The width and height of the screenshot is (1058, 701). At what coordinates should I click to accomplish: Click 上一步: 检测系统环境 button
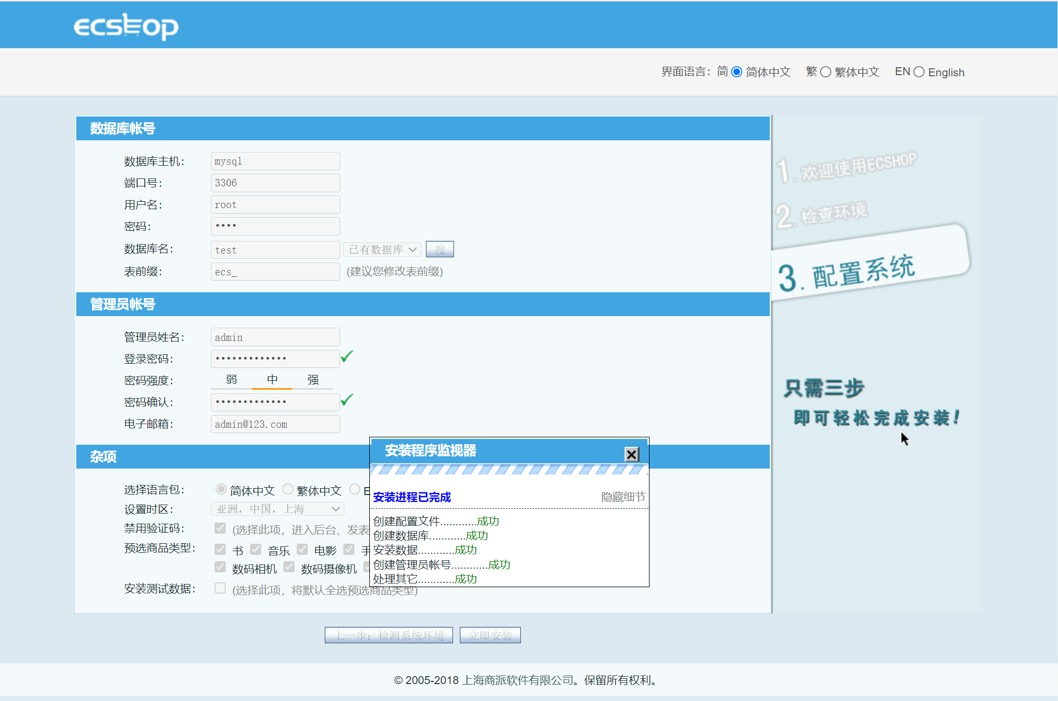(x=388, y=635)
